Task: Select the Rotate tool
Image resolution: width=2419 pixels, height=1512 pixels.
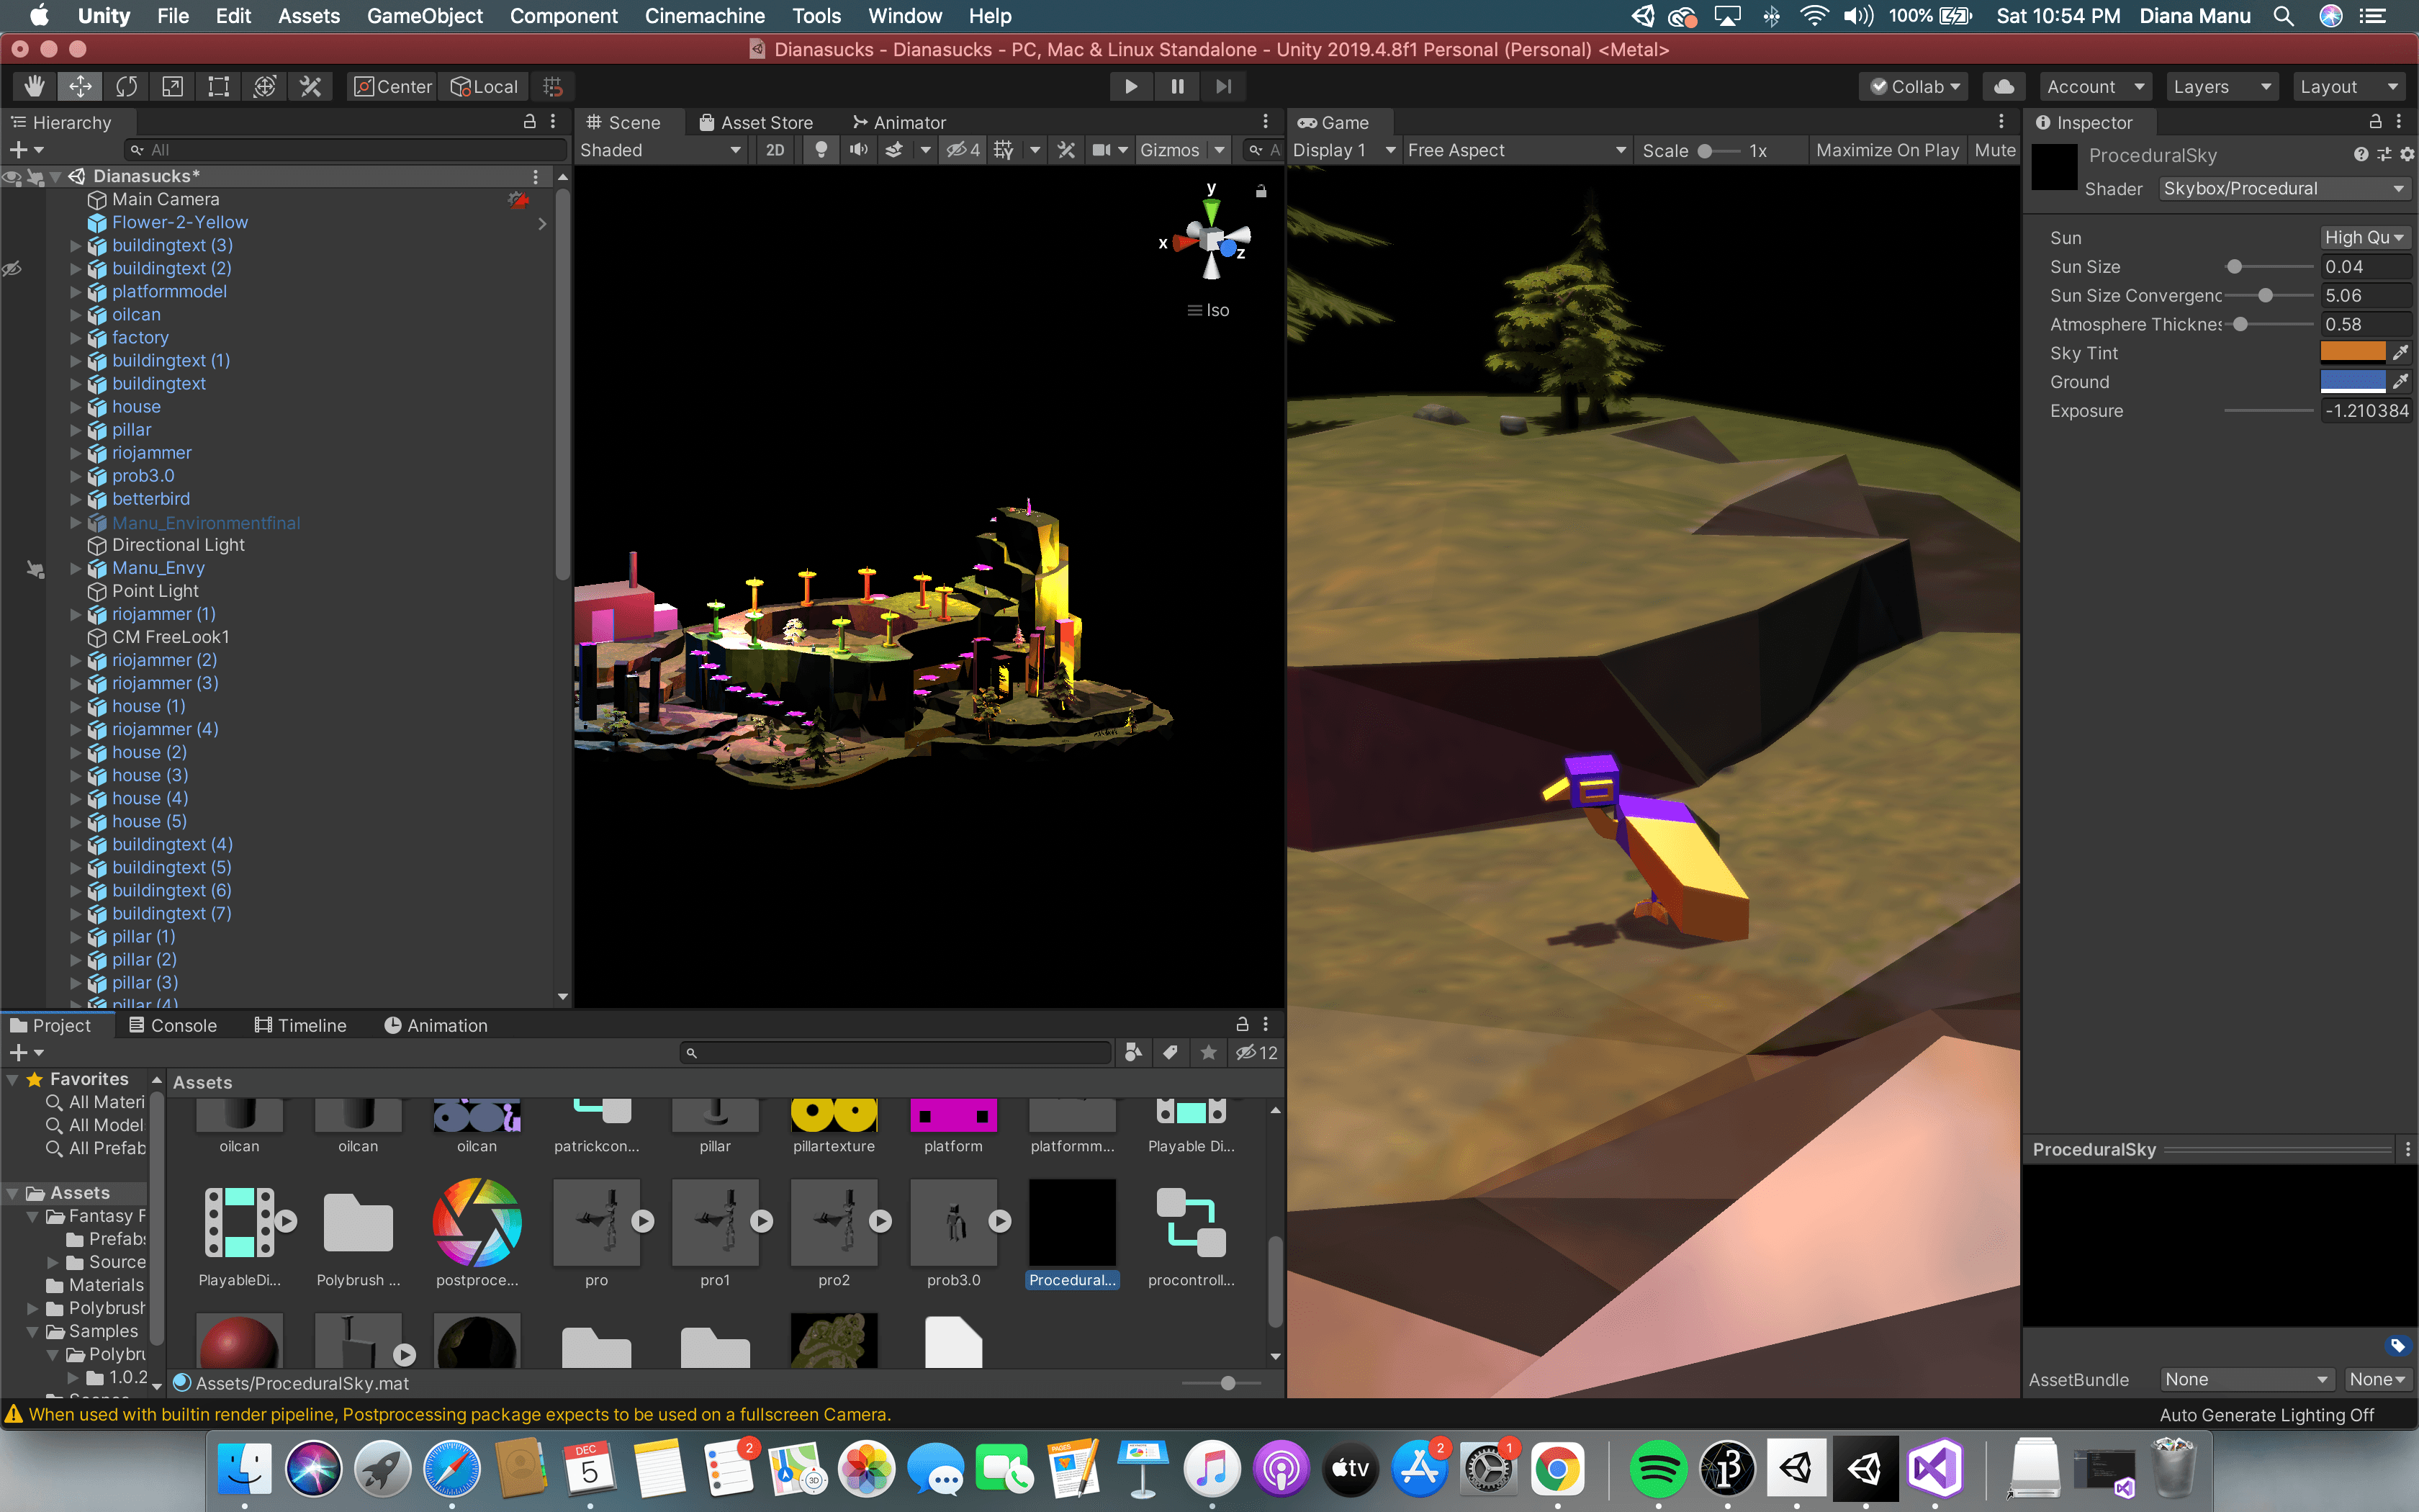Action: pos(126,87)
